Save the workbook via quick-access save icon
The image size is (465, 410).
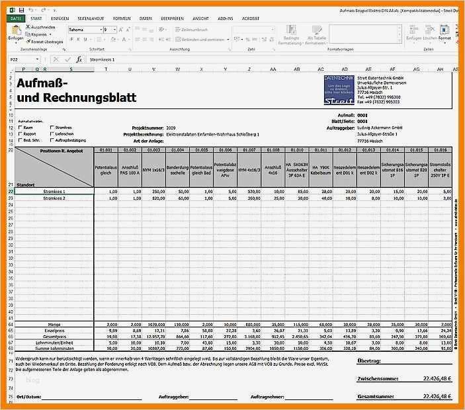pos(21,10)
